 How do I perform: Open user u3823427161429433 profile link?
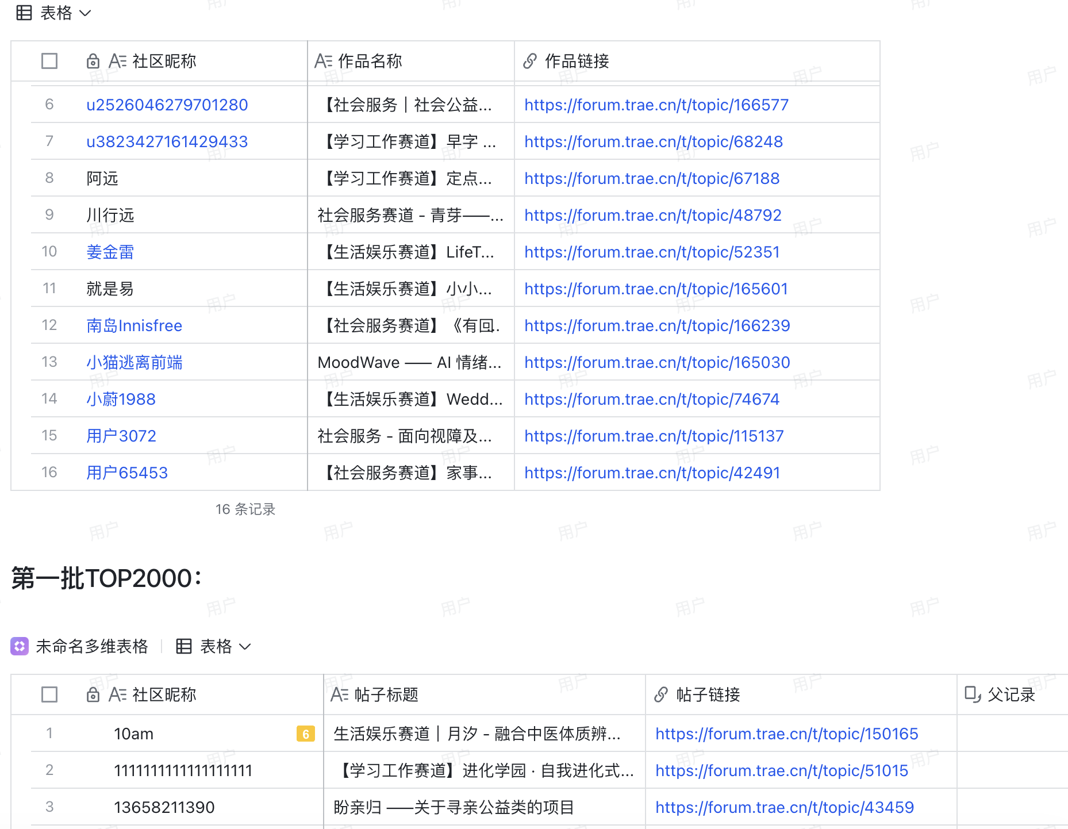167,141
